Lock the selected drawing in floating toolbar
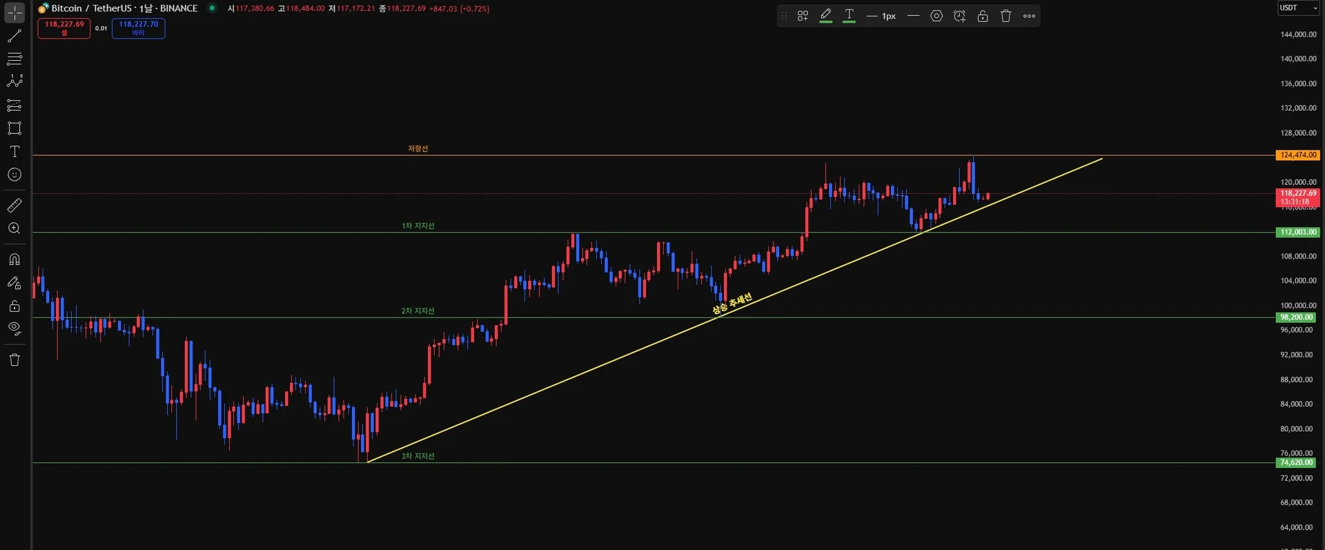 click(x=983, y=16)
